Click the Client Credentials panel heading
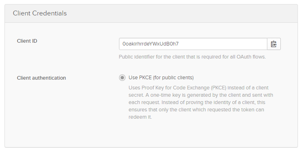Screen dimensions: 302x152 point(40,13)
